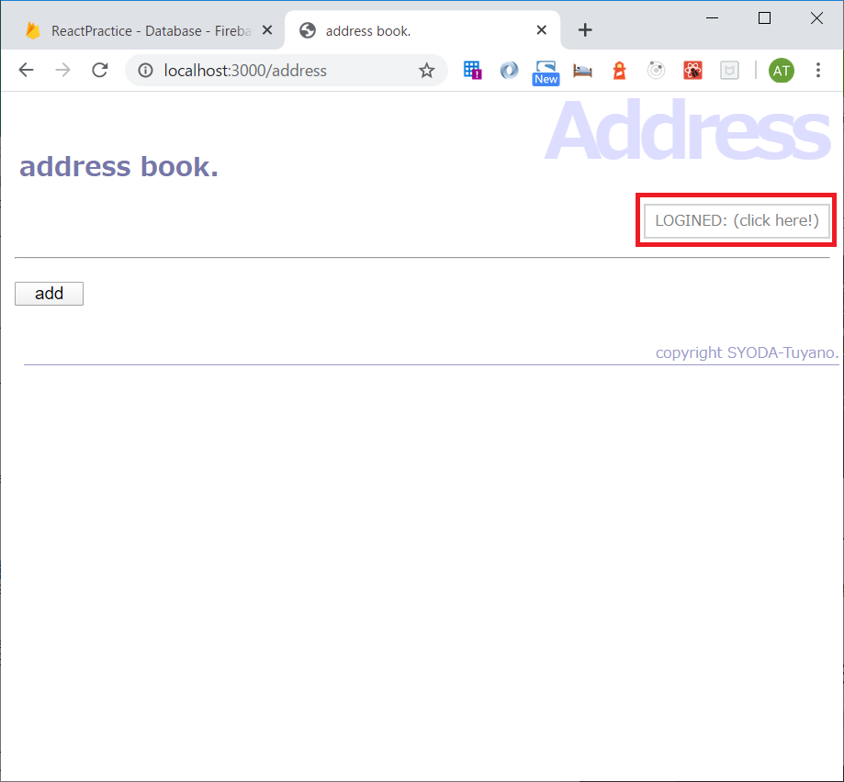
Task: Close the Chrome window
Action: click(x=816, y=18)
